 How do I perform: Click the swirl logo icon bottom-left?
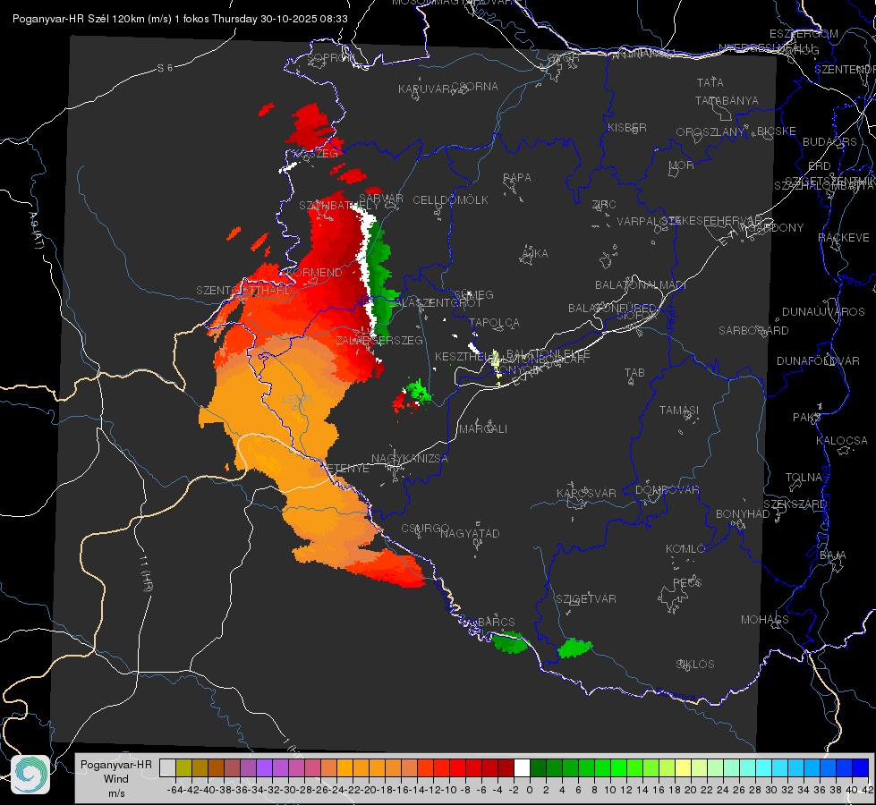(x=30, y=775)
